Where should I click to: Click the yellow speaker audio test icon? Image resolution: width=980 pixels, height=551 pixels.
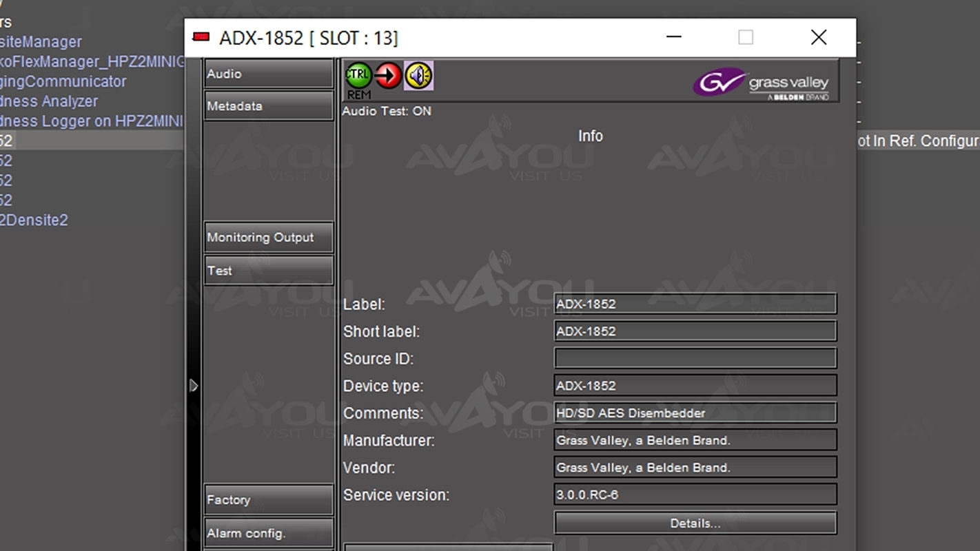point(418,76)
